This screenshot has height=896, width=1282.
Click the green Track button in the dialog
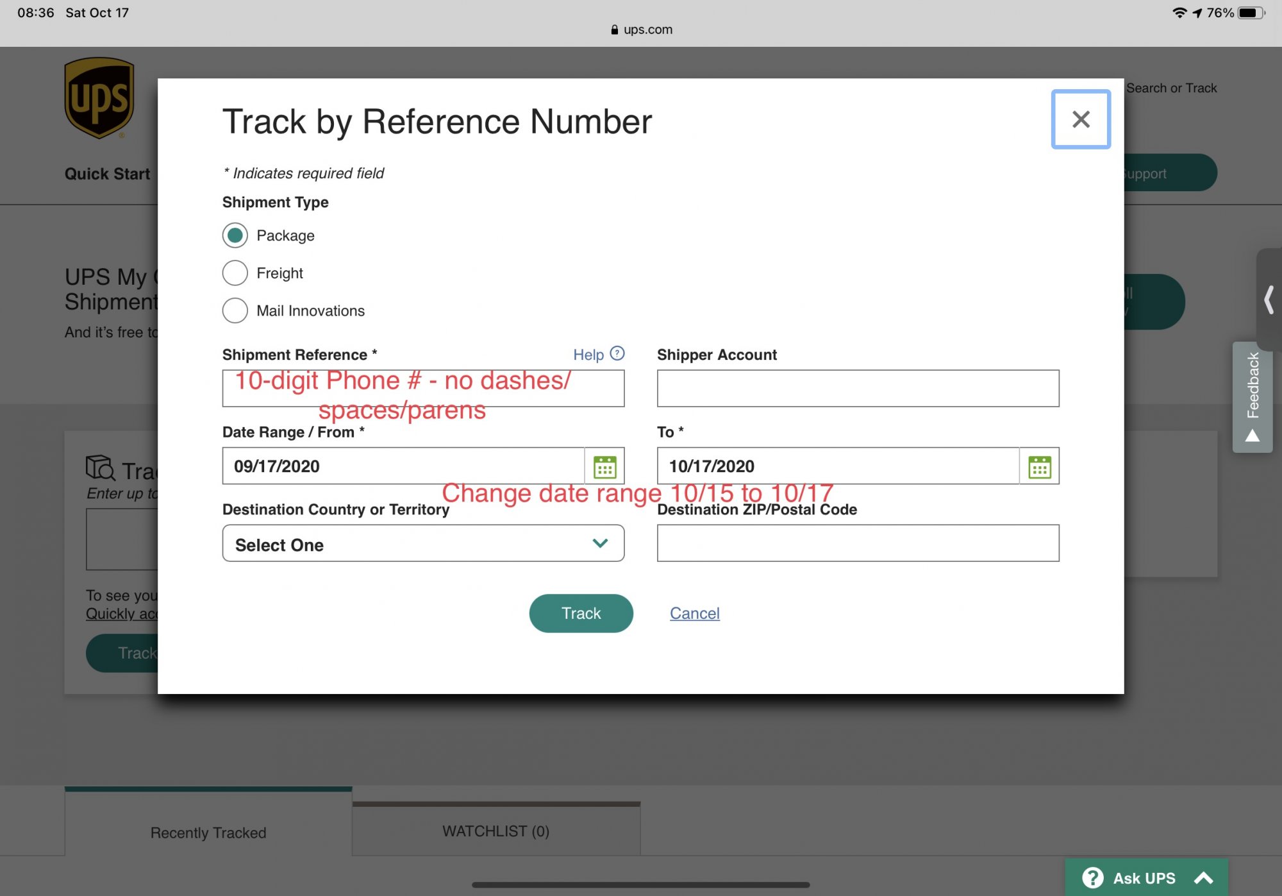point(581,613)
